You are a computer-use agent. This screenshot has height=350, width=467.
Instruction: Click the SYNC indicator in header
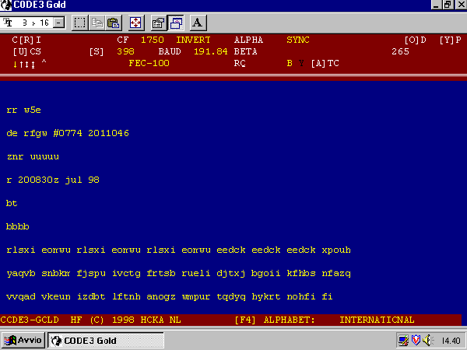(x=298, y=39)
